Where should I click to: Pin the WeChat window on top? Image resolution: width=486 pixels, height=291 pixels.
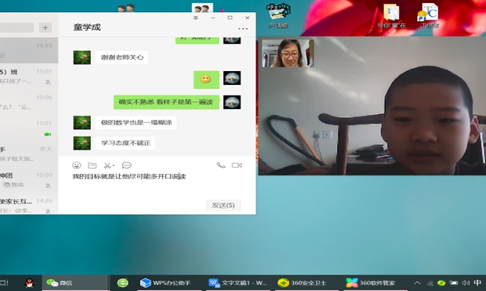point(195,18)
